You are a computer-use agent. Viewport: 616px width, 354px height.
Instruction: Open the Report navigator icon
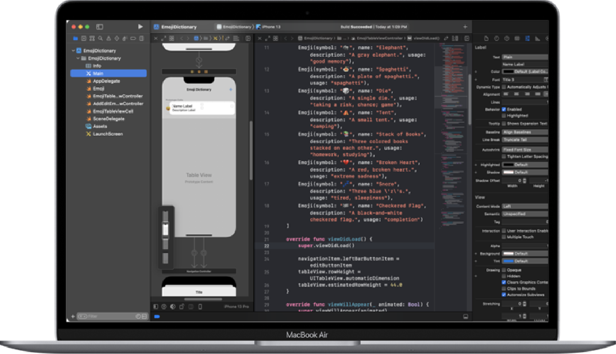coord(141,38)
